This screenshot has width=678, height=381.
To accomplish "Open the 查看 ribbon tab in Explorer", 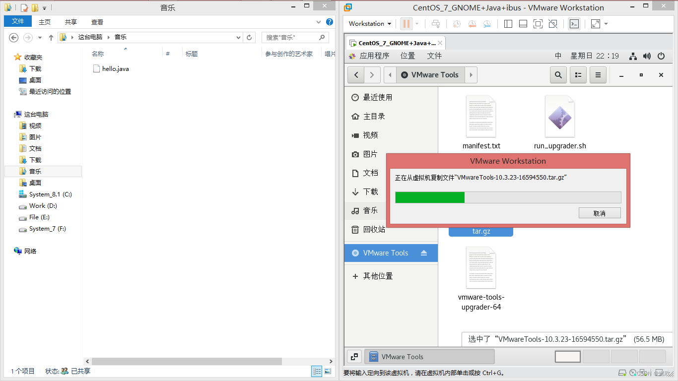I will (97, 22).
